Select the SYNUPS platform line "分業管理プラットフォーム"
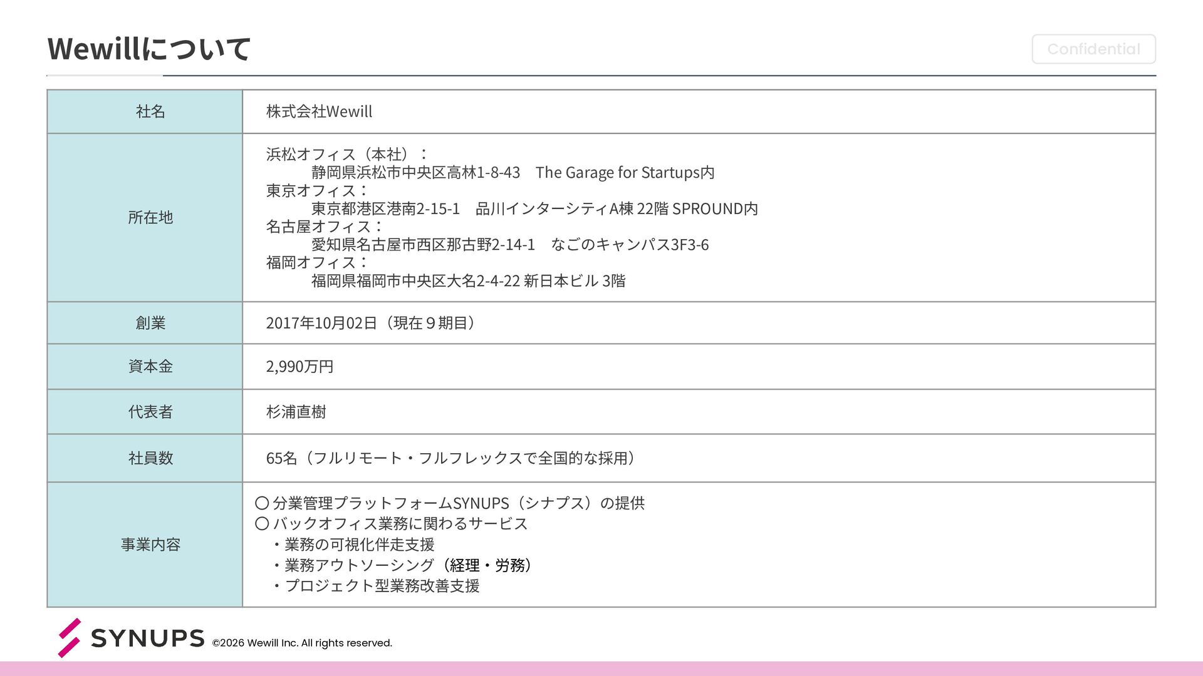 [x=450, y=503]
